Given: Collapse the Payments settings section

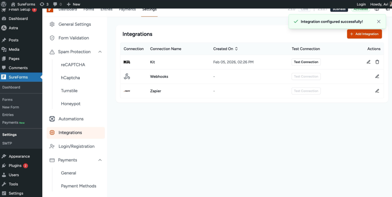Looking at the screenshot, I should [x=100, y=160].
